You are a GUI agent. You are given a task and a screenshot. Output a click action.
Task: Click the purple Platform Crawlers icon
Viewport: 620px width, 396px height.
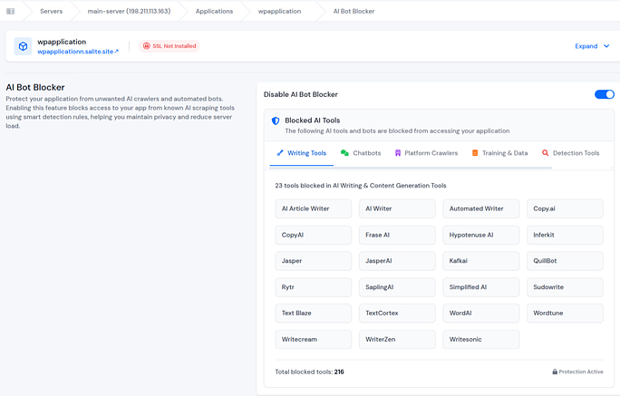[x=398, y=153]
